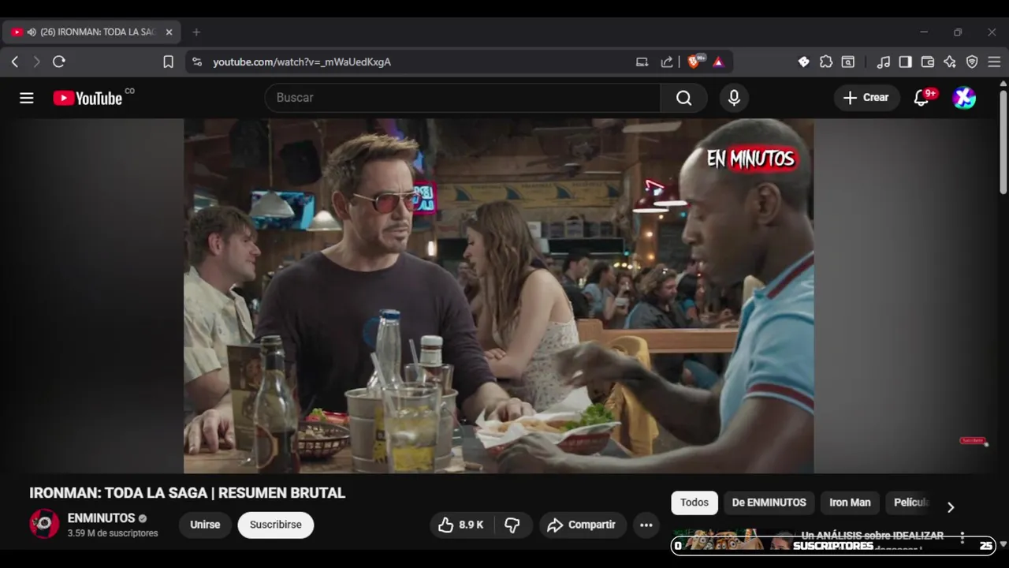Bookmark this page with bookmark icon
This screenshot has width=1009, height=568.
click(x=168, y=62)
